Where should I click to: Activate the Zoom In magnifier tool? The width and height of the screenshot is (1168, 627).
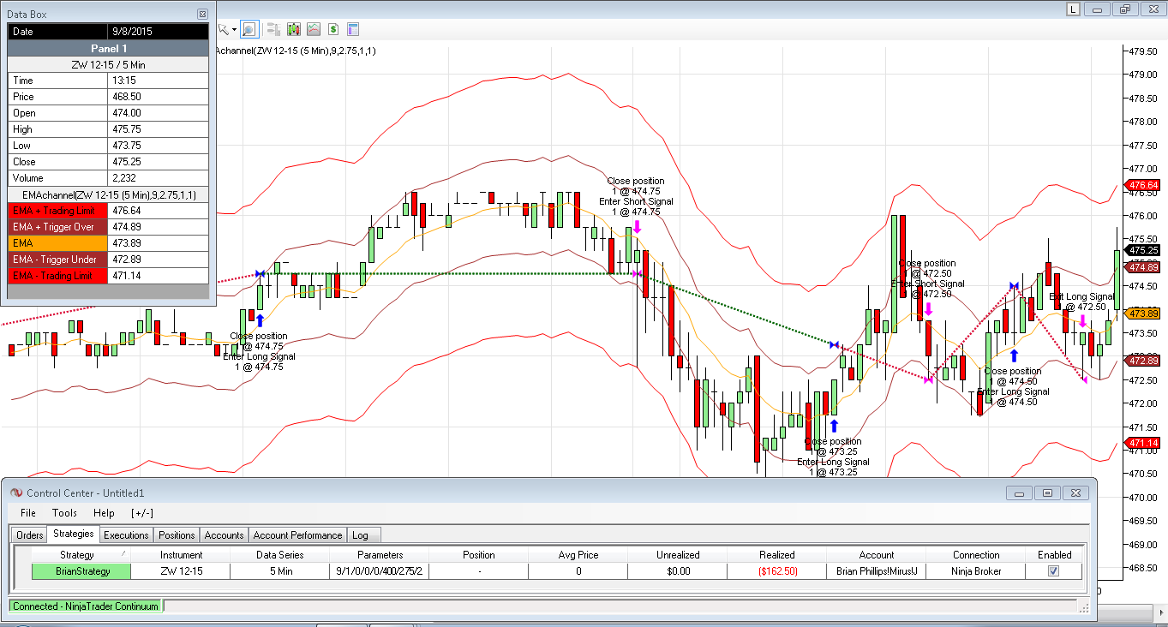pos(249,29)
